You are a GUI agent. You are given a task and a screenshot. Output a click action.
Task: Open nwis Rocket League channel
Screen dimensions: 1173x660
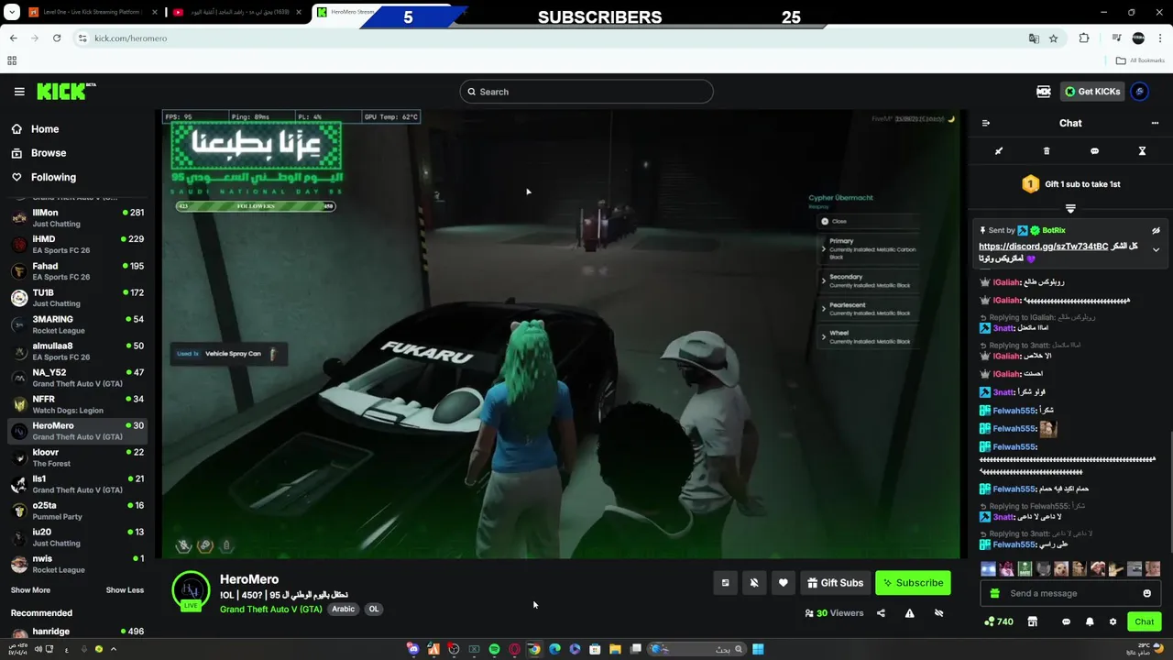tap(77, 564)
